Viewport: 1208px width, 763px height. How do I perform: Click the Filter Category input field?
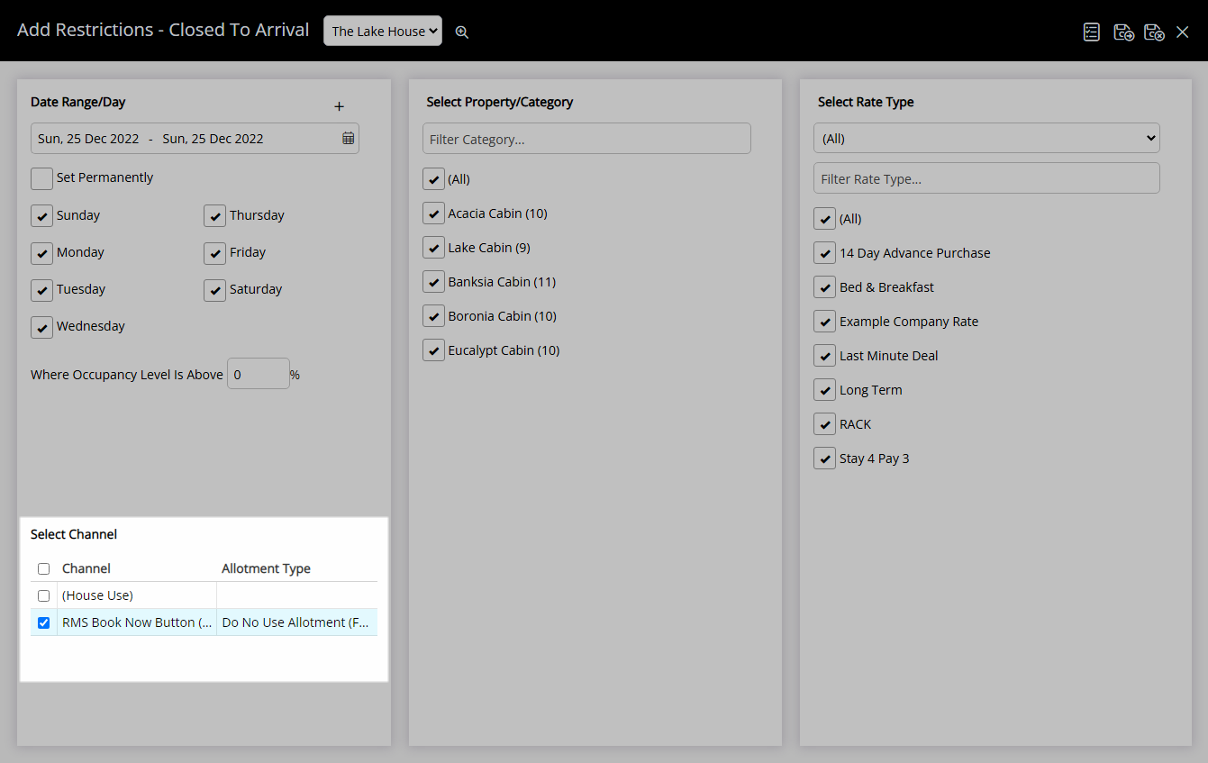[586, 139]
